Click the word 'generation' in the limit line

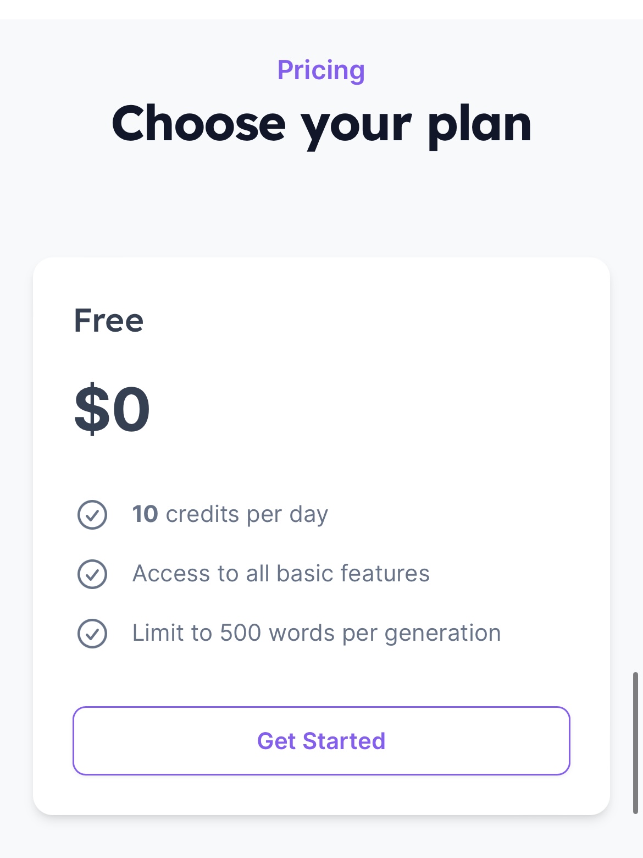(442, 634)
